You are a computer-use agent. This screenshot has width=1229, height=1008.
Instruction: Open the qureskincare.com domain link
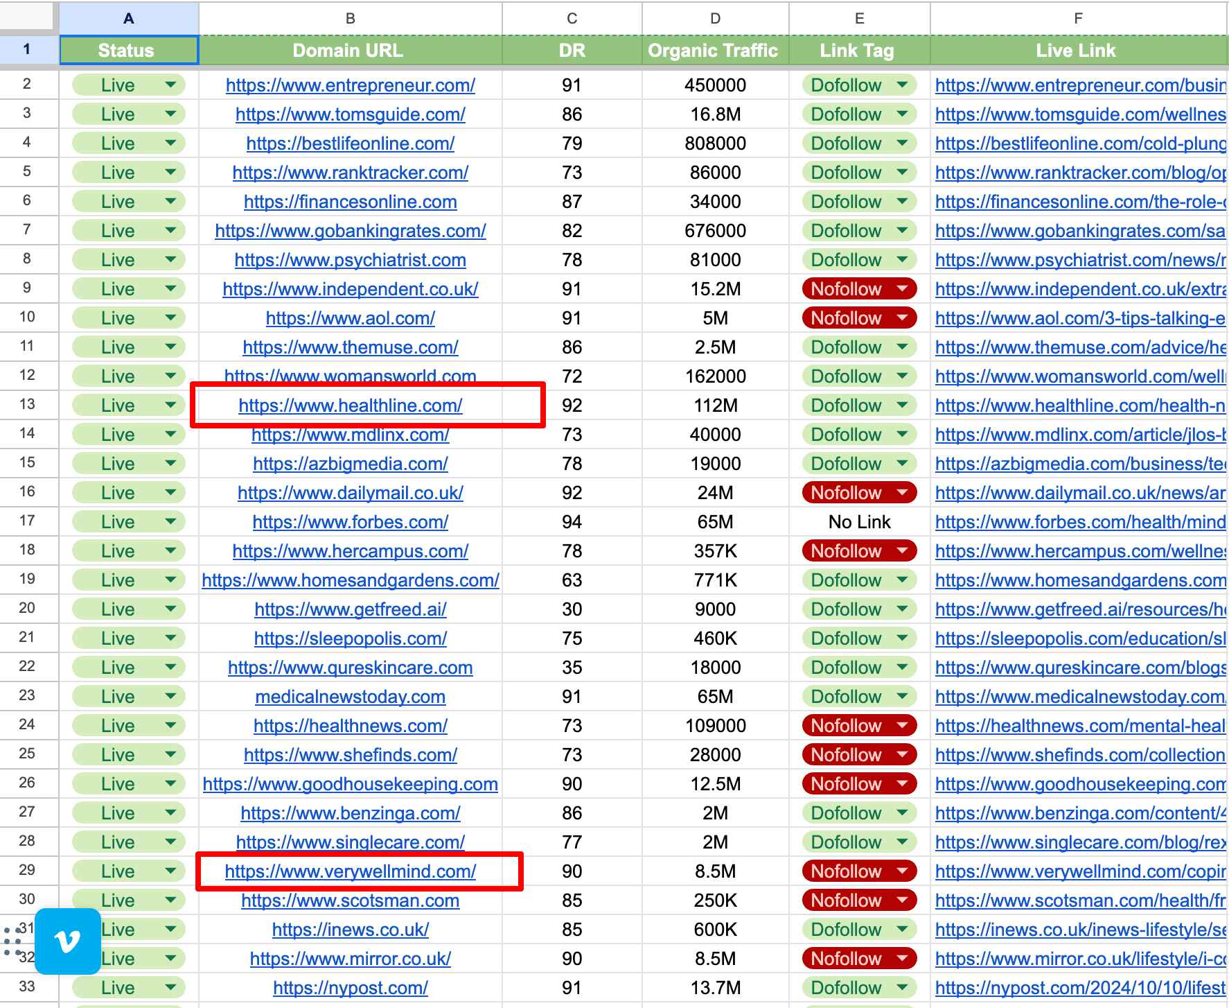351,668
